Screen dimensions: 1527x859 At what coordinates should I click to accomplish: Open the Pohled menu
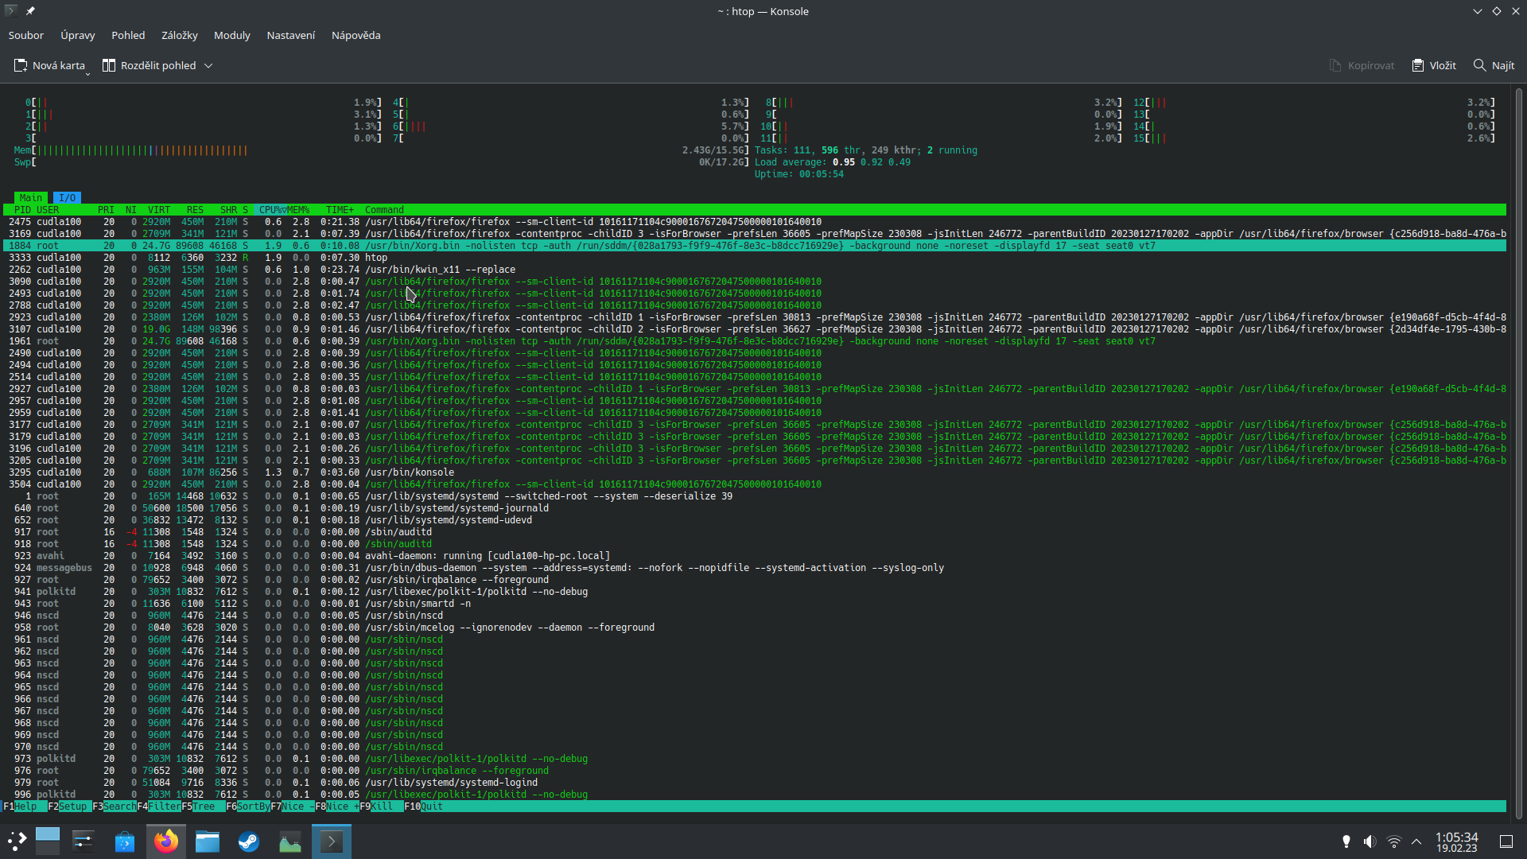coord(128,35)
